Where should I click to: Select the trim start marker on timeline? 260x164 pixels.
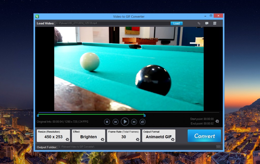pyautogui.click(x=38, y=115)
